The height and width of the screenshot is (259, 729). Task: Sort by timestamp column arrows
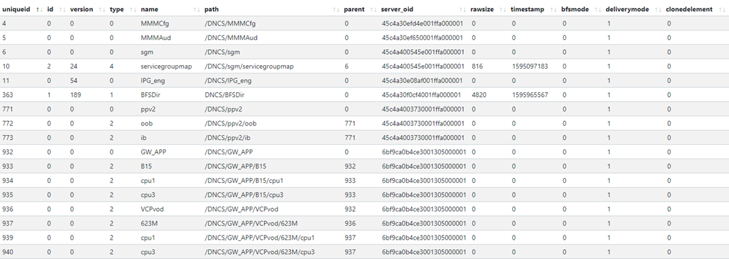553,9
